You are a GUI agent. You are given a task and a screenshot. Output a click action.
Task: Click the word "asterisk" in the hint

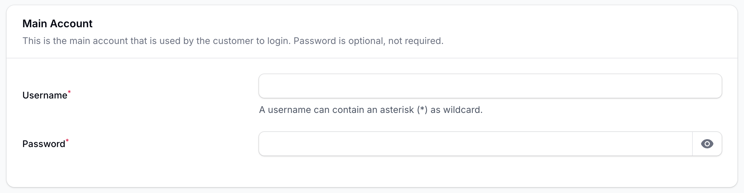coord(397,110)
